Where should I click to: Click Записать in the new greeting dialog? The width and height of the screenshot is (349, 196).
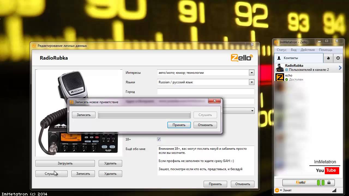pos(83,115)
